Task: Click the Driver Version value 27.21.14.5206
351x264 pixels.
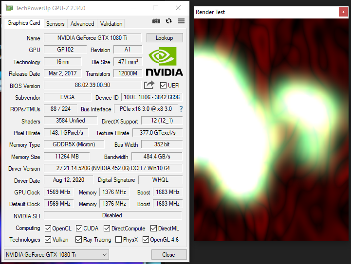Action: (113, 168)
